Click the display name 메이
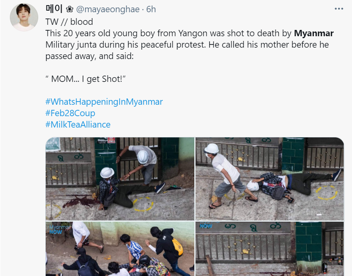The height and width of the screenshot is (276, 352). click(x=54, y=9)
